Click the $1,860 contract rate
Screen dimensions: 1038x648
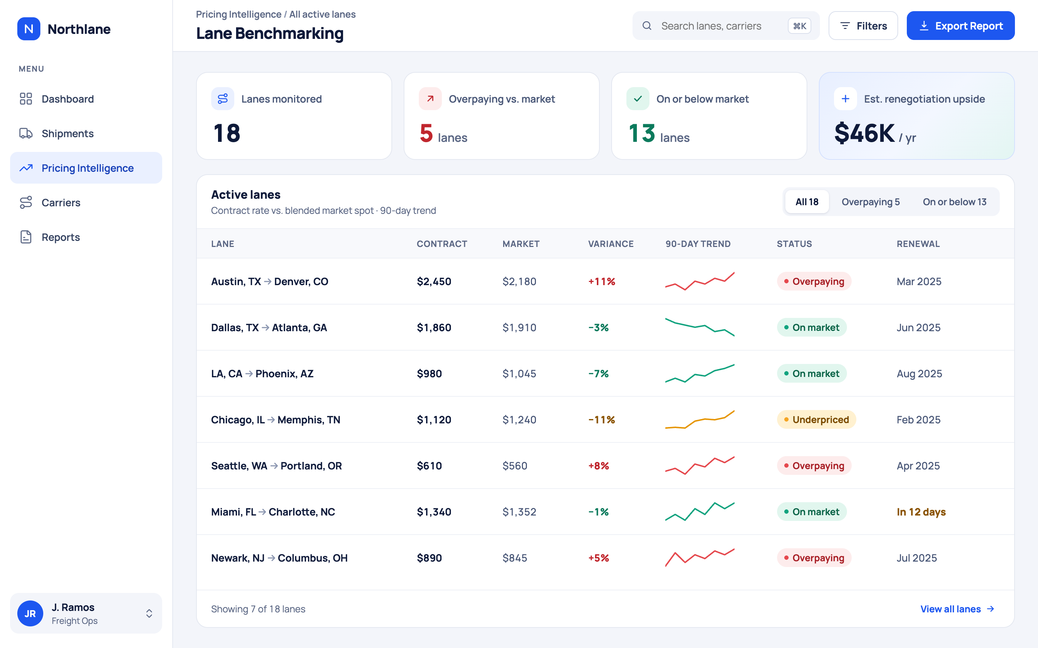coord(434,328)
